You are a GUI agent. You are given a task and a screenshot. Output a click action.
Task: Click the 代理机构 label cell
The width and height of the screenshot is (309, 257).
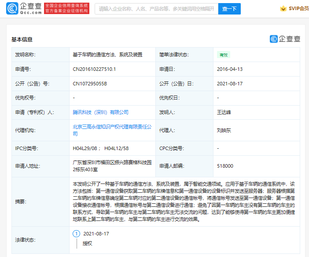point(40,130)
